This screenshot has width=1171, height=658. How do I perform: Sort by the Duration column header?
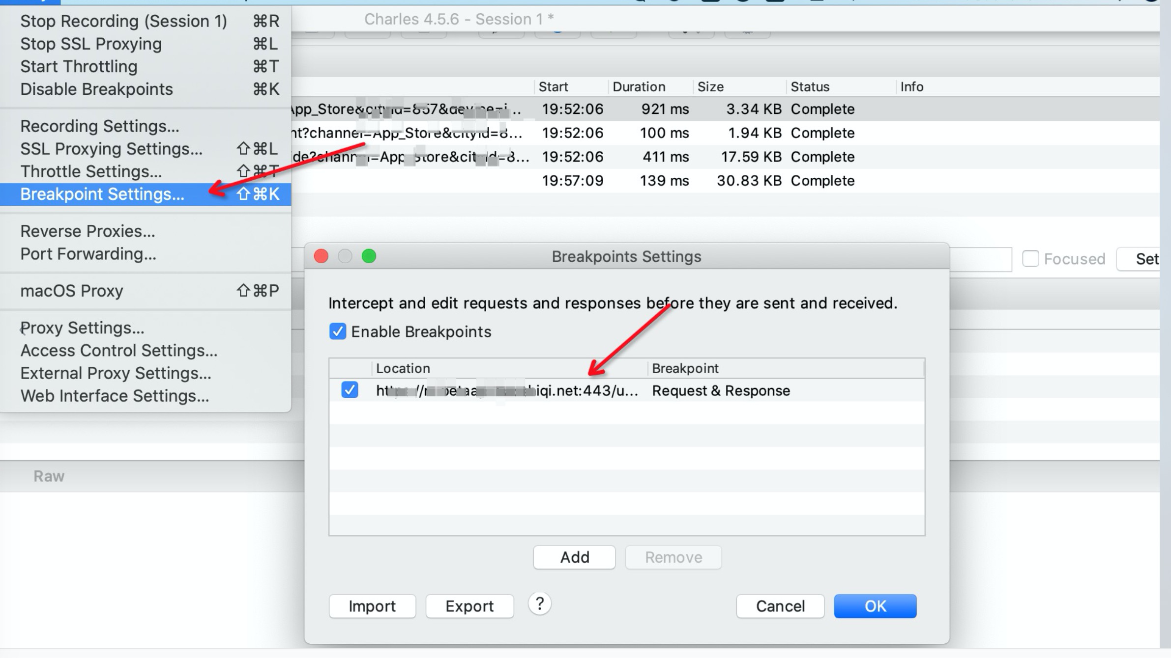click(x=639, y=87)
